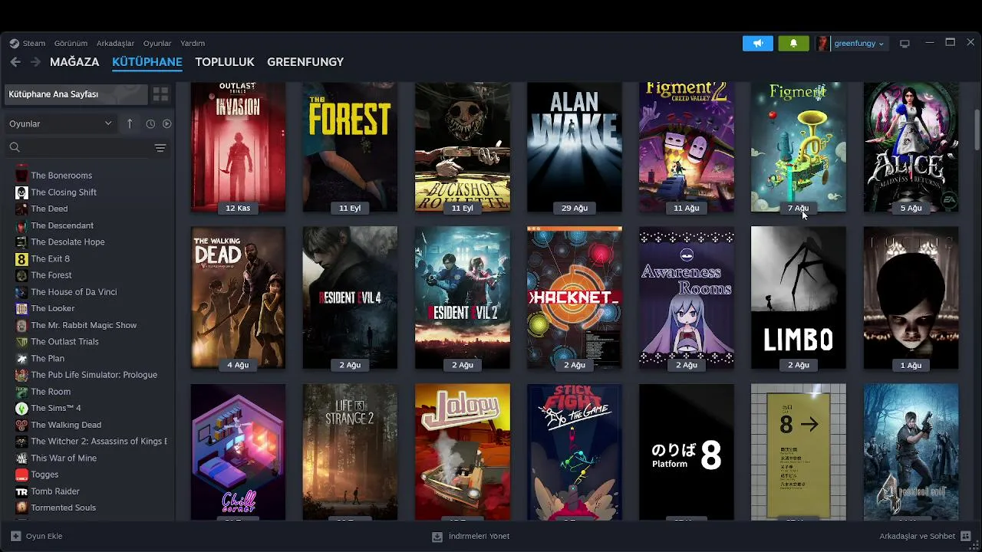Click the Steam logo menu icon
The height and width of the screenshot is (552, 982).
pos(14,44)
